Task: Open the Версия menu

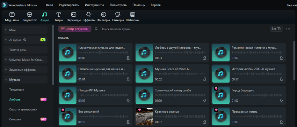Action: point(155,5)
